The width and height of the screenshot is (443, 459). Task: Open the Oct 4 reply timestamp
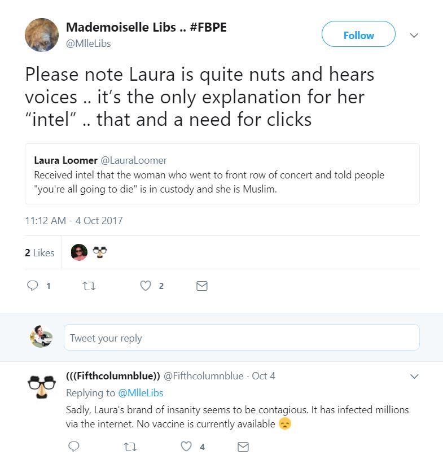coord(263,376)
